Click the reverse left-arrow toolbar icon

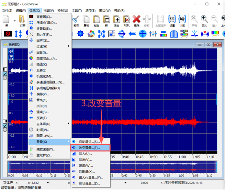pos(132,34)
